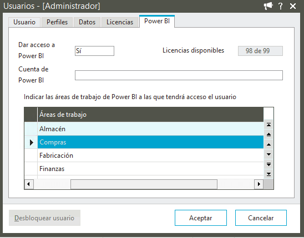Click the Áreas de trabajo column header
304x238 pixels.
coord(150,115)
